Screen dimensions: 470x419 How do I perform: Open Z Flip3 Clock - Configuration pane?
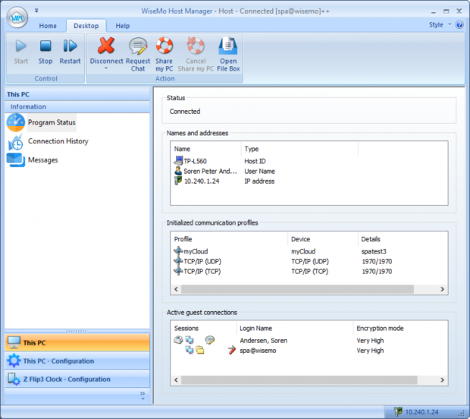click(x=77, y=379)
